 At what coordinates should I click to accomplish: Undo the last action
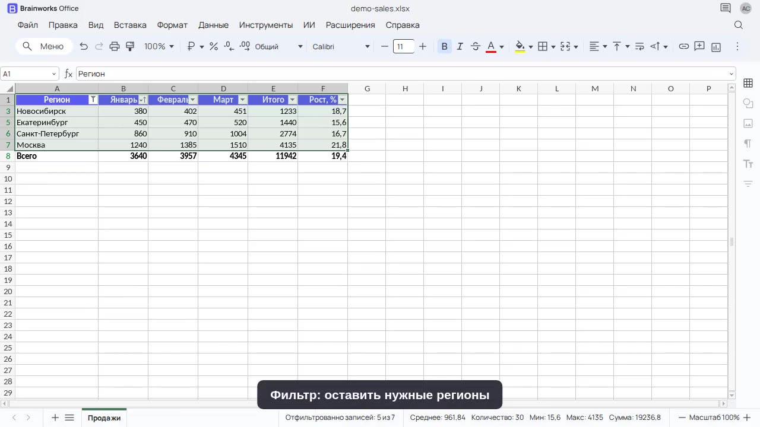pos(84,46)
